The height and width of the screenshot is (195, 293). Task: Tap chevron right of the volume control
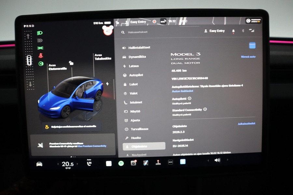click(227, 160)
